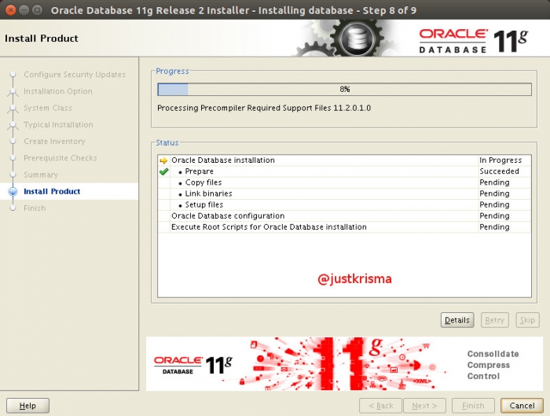Select Oracle Database installation row
The width and height of the screenshot is (550, 416).
344,160
